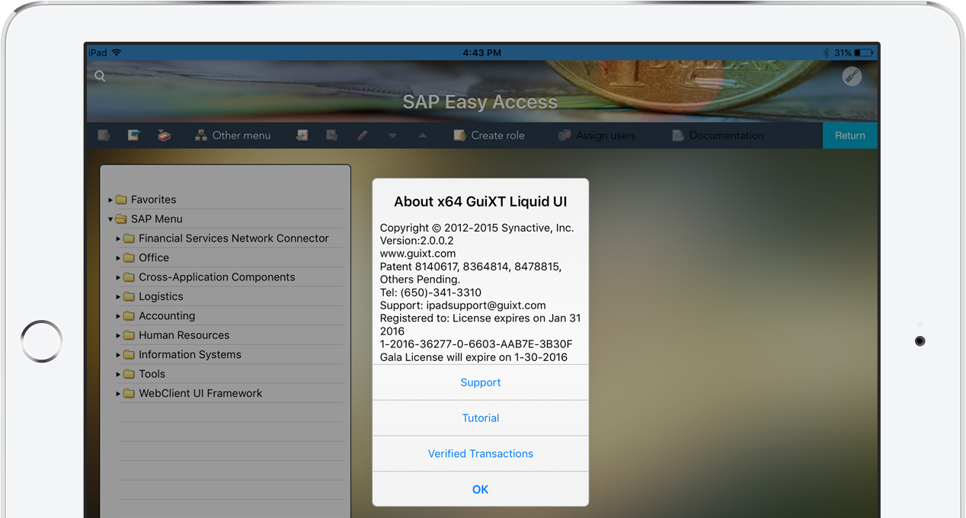Click the Office folder icon
This screenshot has height=518, width=966.
click(x=129, y=257)
